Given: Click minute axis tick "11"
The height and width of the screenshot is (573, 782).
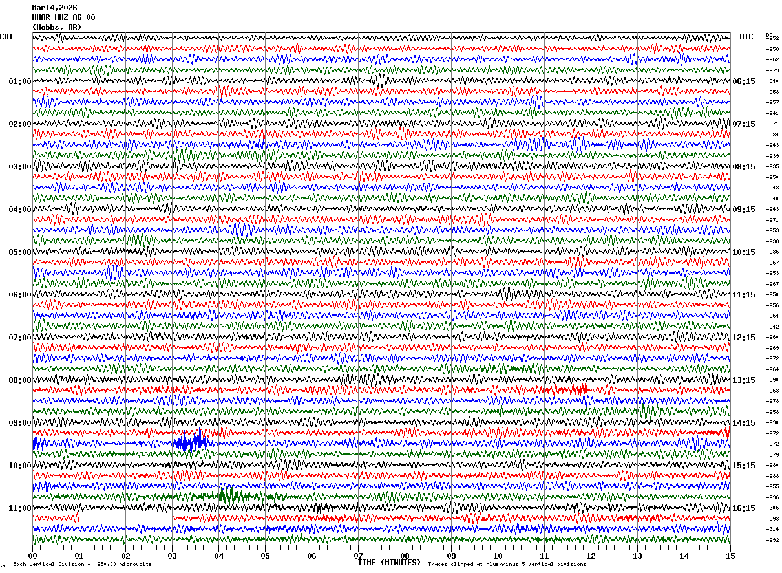Looking at the screenshot, I should tap(544, 556).
